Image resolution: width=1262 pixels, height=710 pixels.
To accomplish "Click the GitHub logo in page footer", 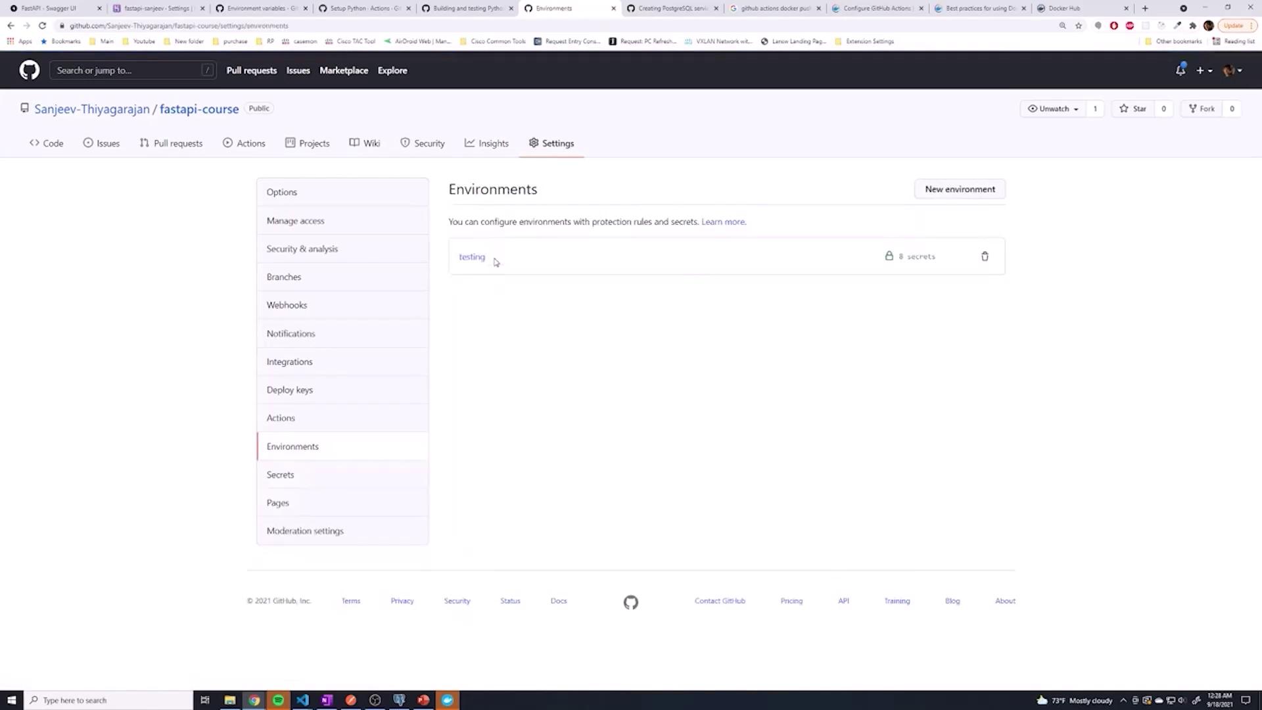I will (x=630, y=602).
